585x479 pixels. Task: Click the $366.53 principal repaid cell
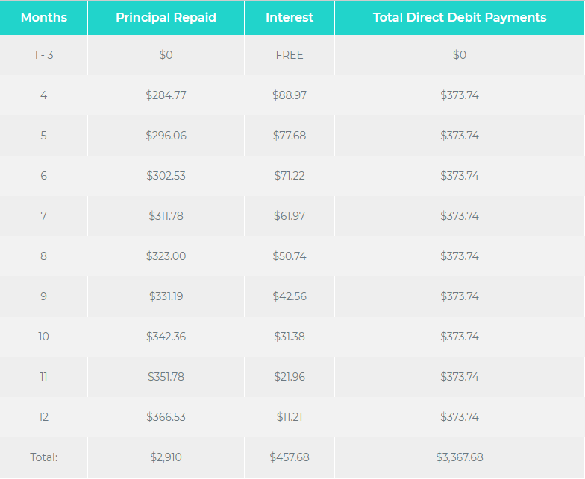pyautogui.click(x=166, y=417)
